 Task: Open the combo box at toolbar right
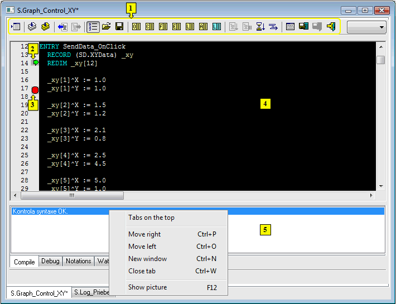[x=366, y=27]
